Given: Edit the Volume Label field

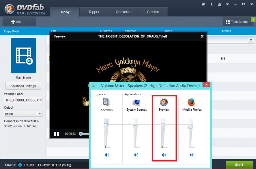Looking at the screenshot, I should [23, 100].
